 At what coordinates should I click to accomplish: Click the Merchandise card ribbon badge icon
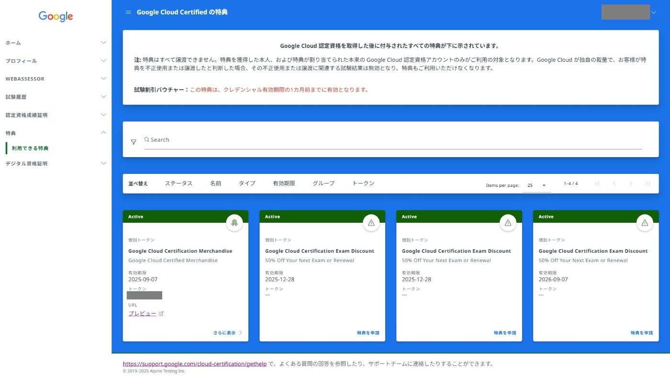(234, 223)
